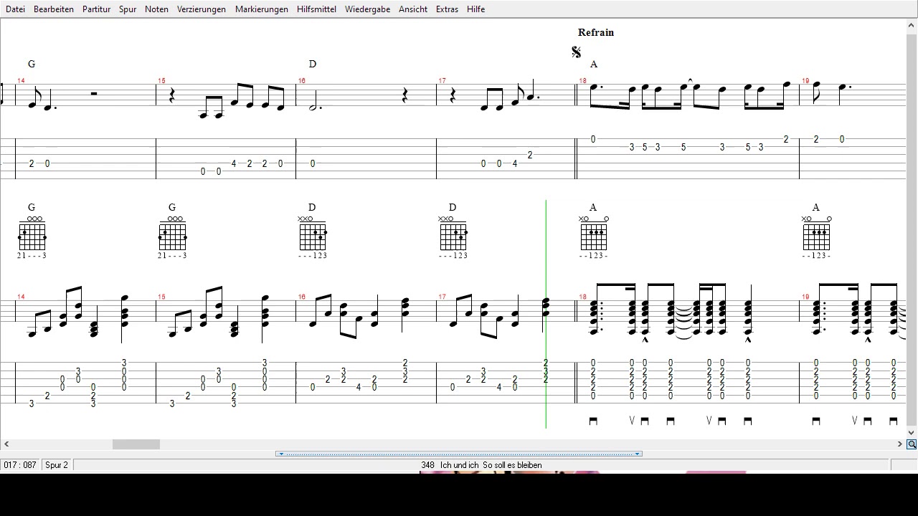918x516 pixels.
Task: Click the scroll-down arrow of the vertical scrollbar
Action: click(x=912, y=433)
